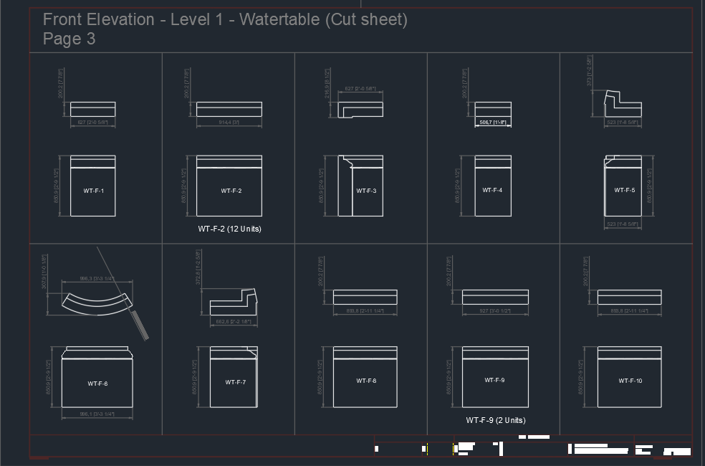Image resolution: width=705 pixels, height=466 pixels.
Task: Select the 627 dimension in the WT-F-3 cell
Action: click(x=360, y=89)
